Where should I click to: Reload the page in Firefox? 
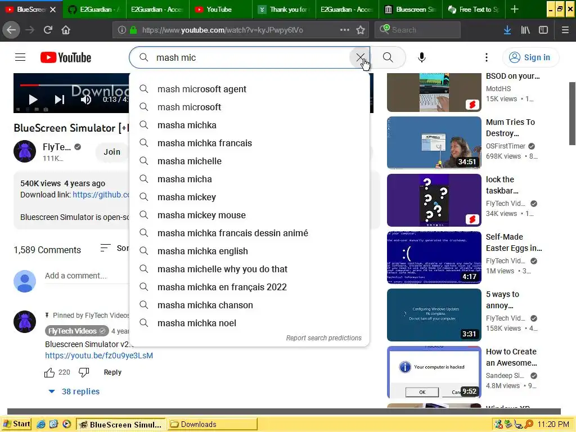click(x=48, y=30)
